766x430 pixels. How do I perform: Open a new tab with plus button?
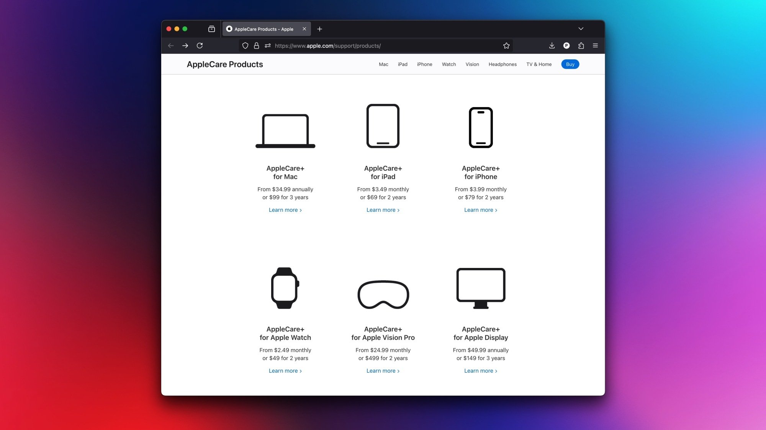point(320,29)
